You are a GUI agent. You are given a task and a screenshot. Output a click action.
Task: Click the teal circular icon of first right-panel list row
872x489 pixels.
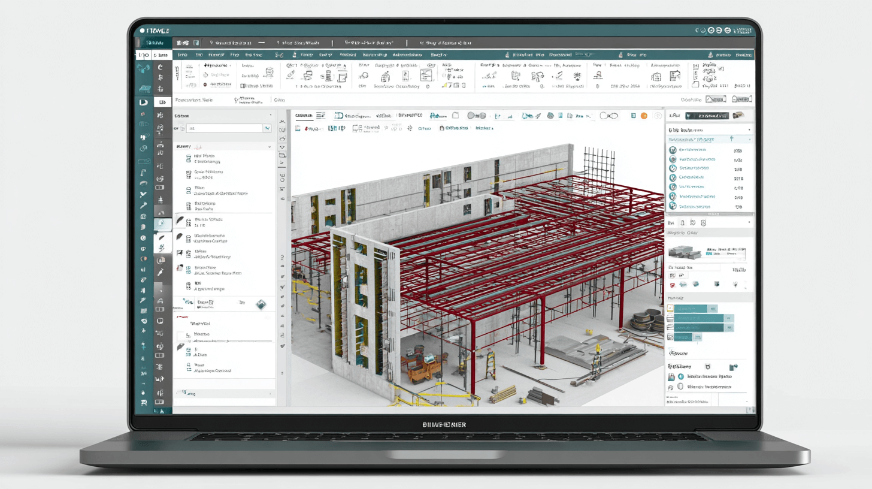click(673, 150)
